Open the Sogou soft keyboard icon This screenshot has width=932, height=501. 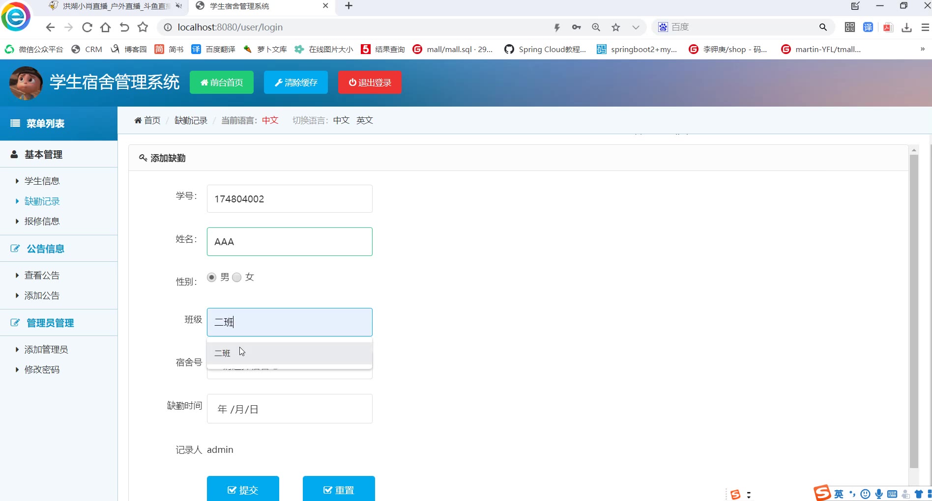[x=892, y=494]
